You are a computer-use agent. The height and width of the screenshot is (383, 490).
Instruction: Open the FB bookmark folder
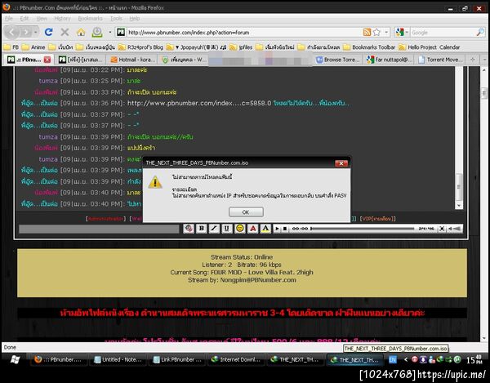(x=11, y=47)
